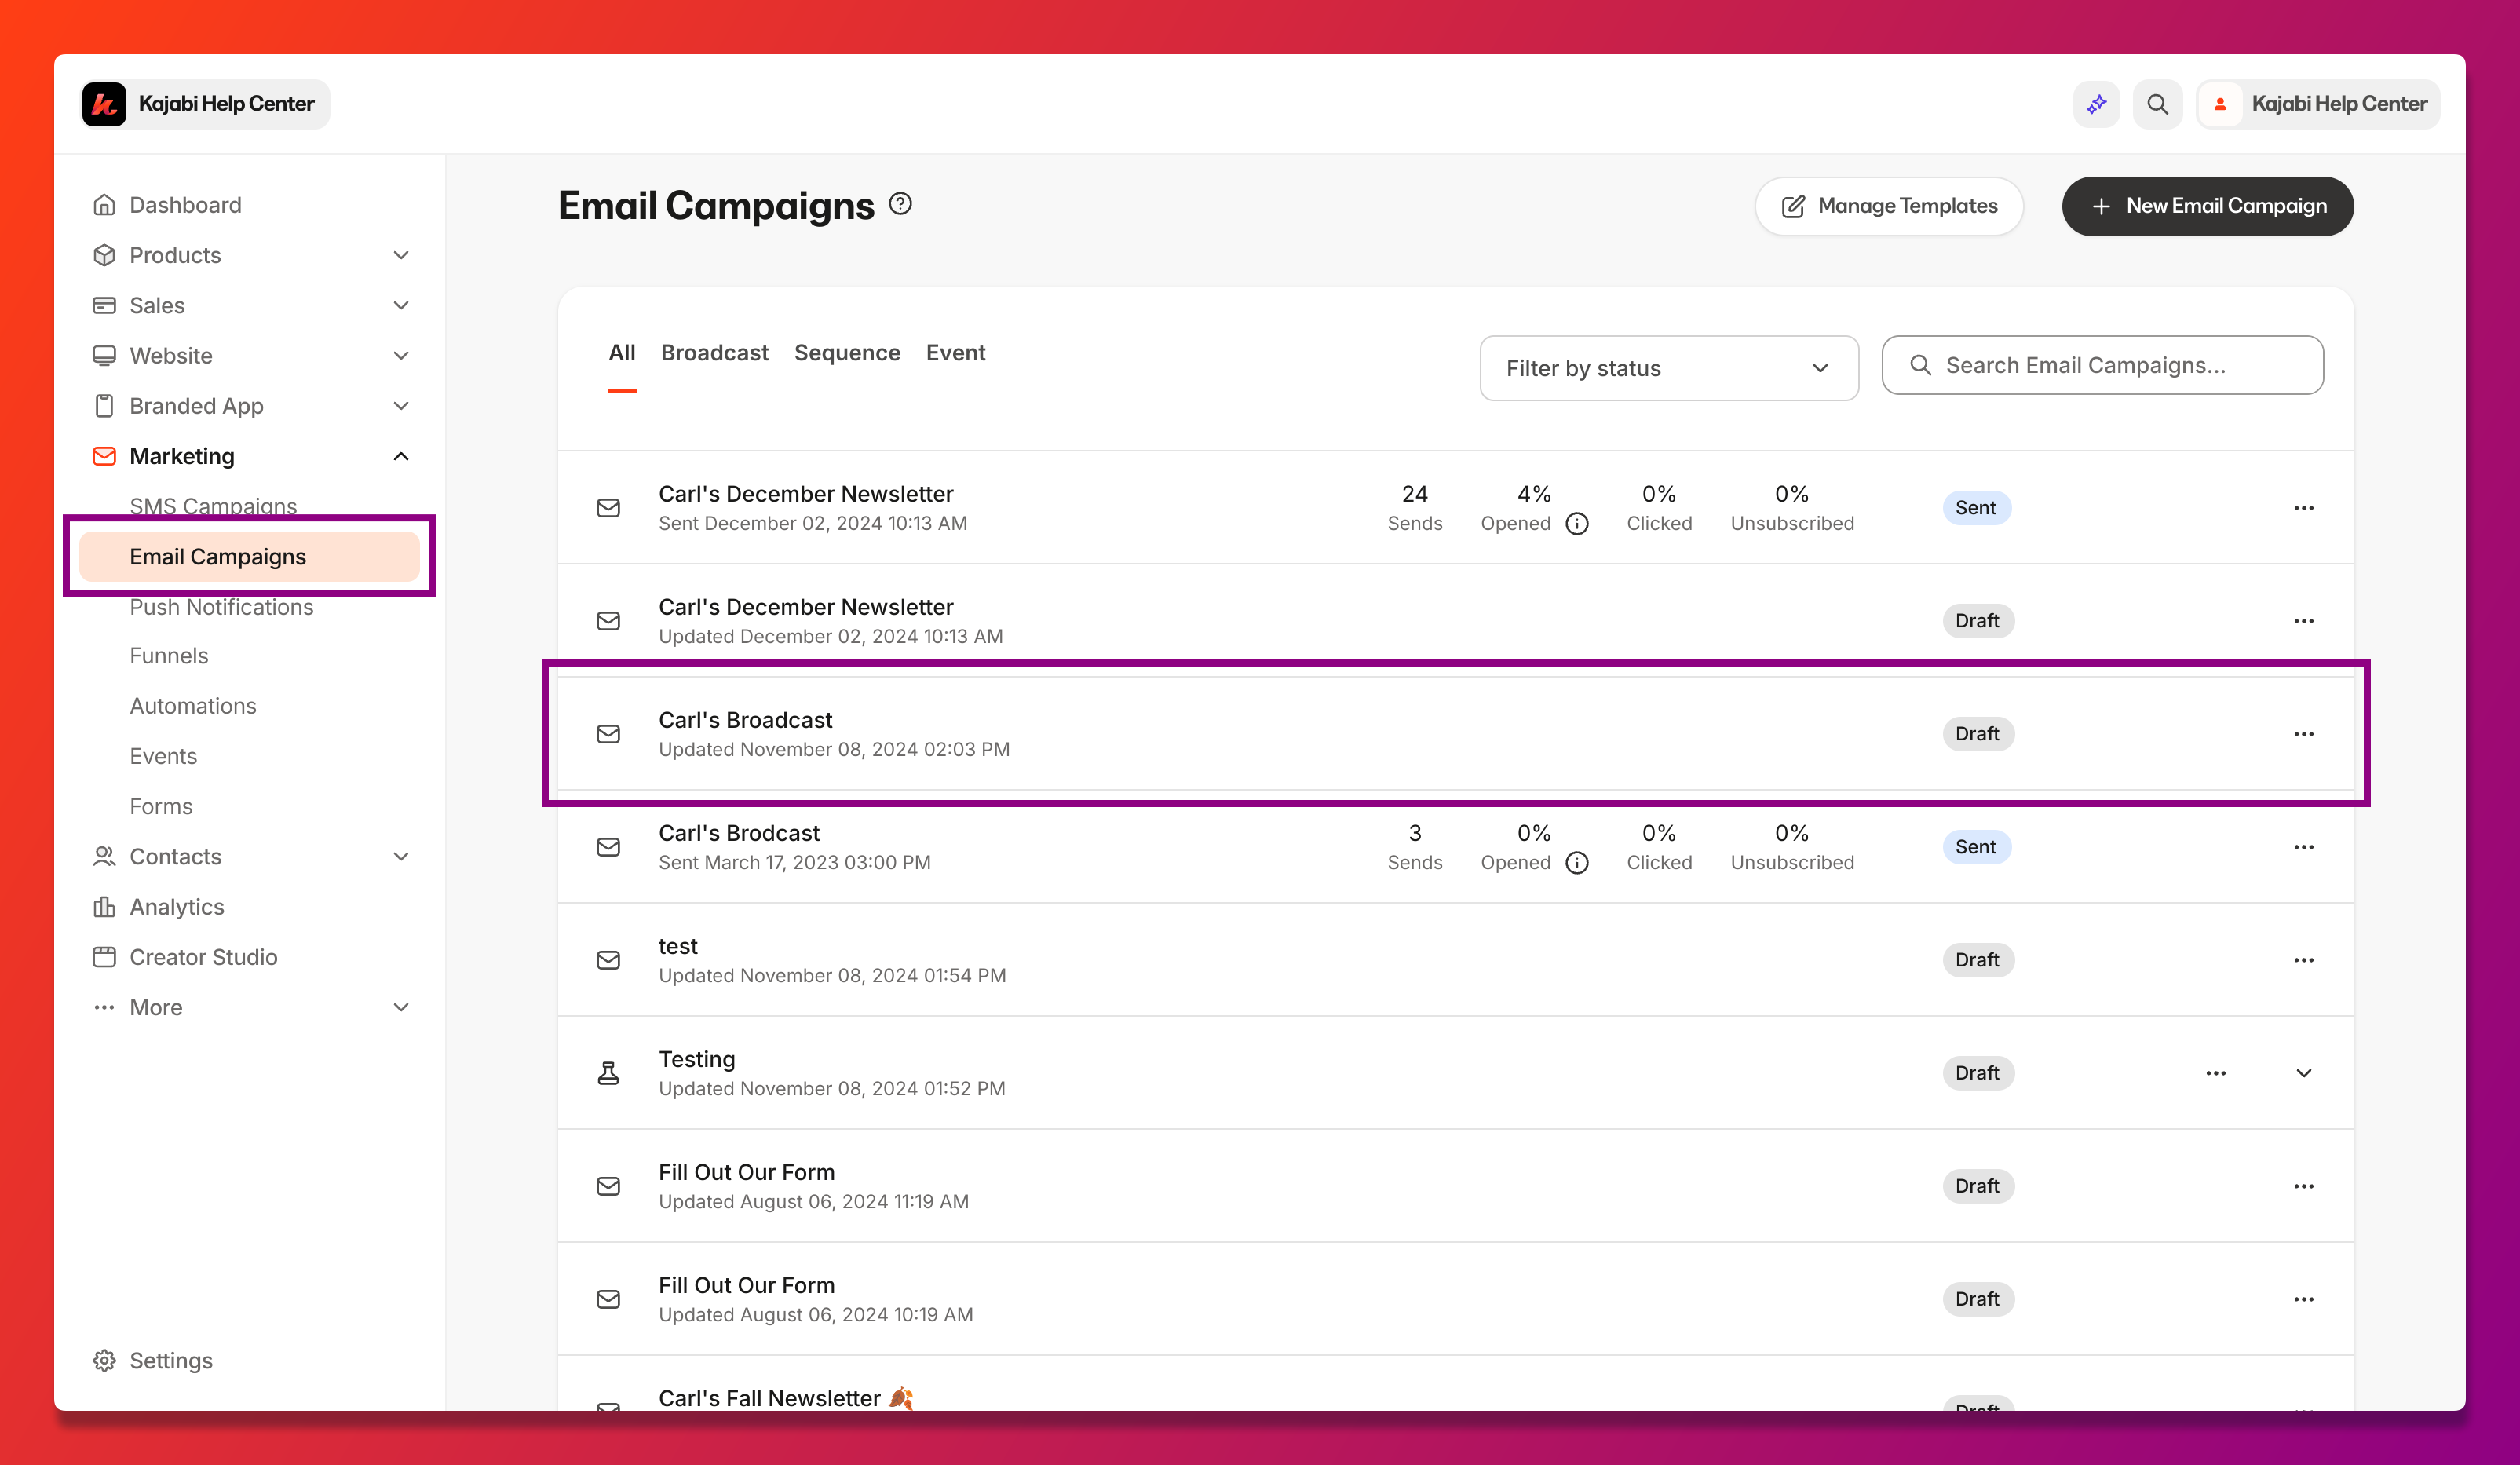Focus the Search Email Campaigns field
2520x1465 pixels.
pyautogui.click(x=2102, y=365)
